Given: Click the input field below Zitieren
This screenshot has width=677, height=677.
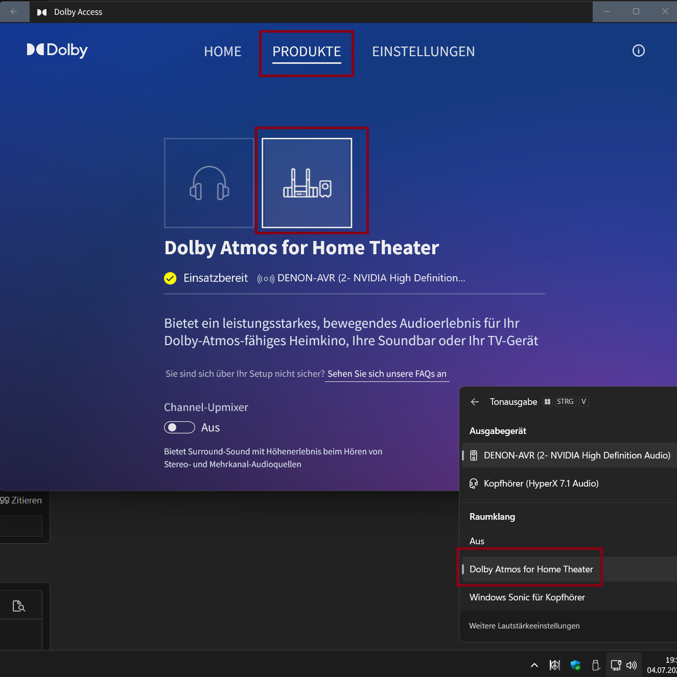Looking at the screenshot, I should pyautogui.click(x=21, y=526).
